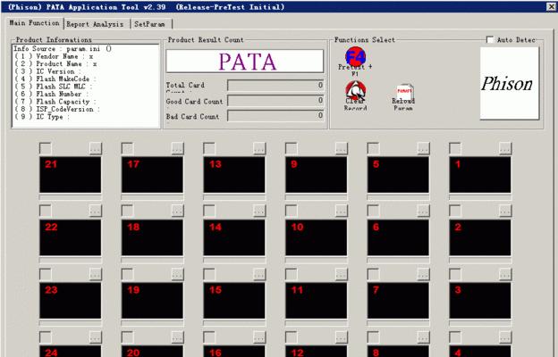The width and height of the screenshot is (558, 357).
Task: Check the checkbox above slot 17
Action: (x=127, y=148)
